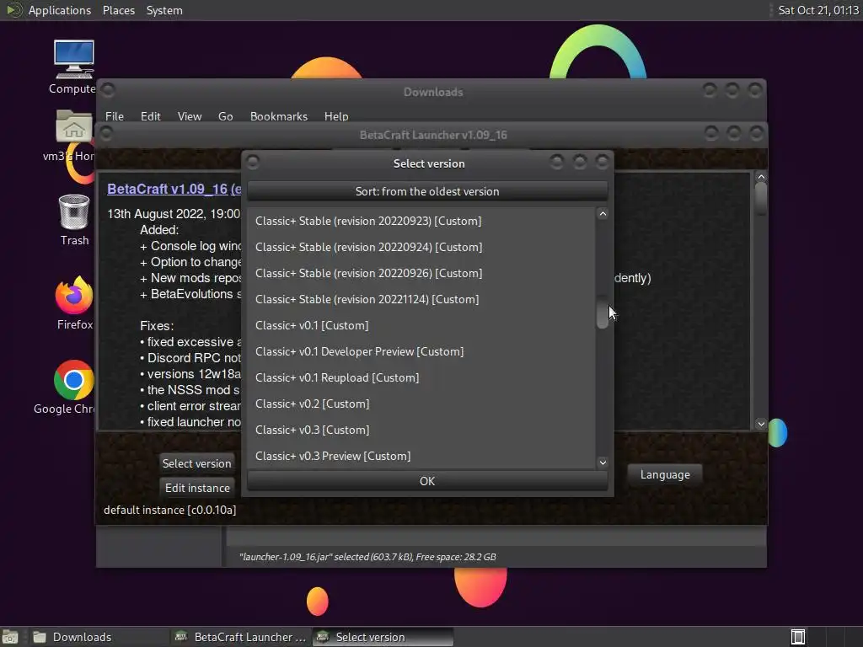
Task: Select Classic+ v0.3 Preview [Custom]
Action: [421, 456]
